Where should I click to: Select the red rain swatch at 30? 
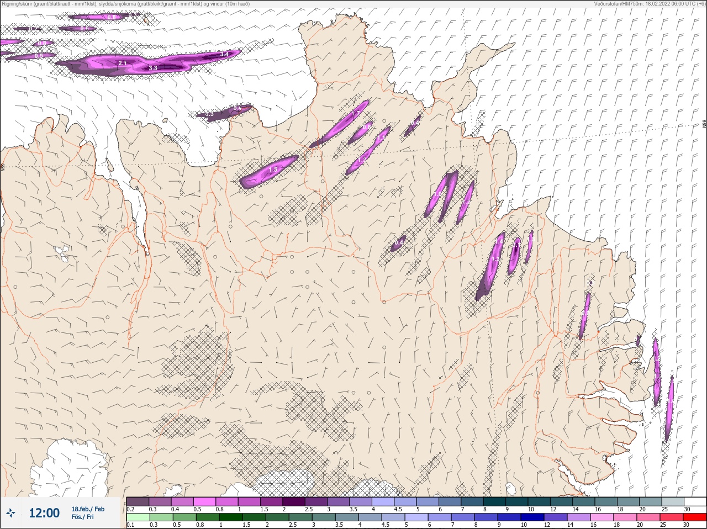[x=695, y=517]
